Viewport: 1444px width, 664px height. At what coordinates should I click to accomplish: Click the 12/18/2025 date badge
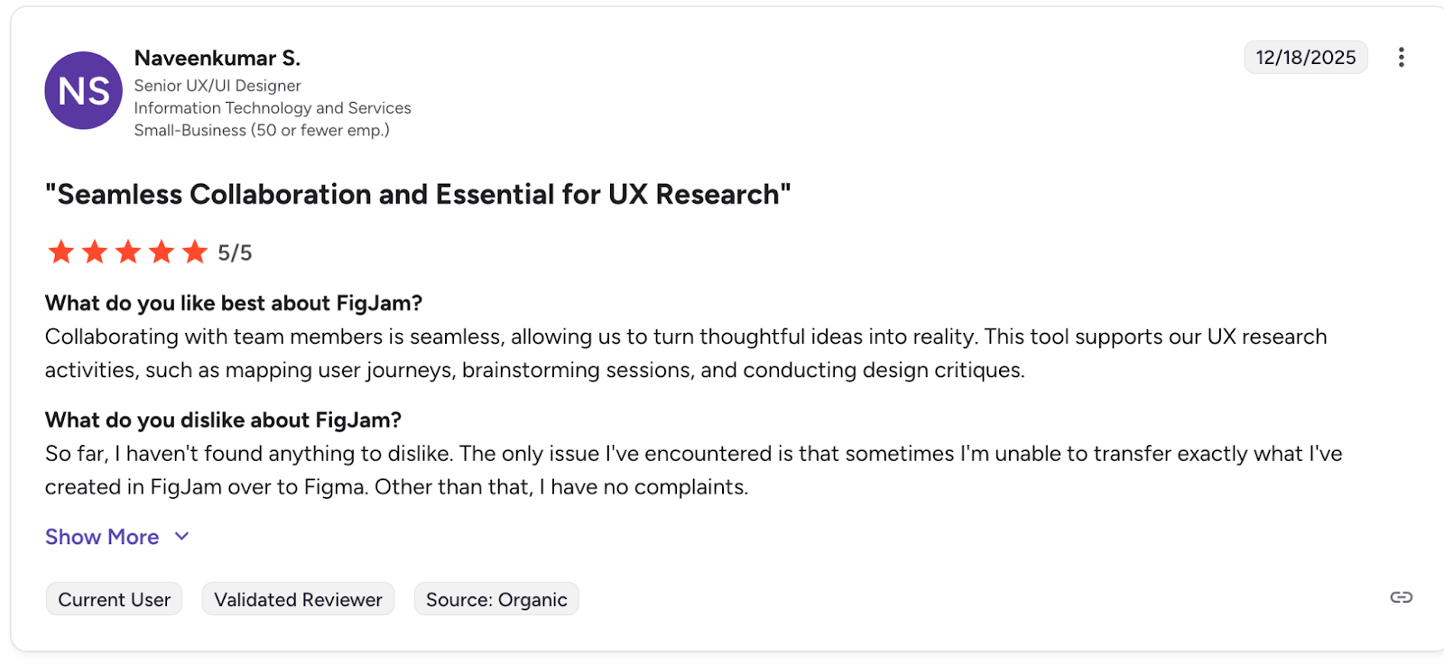tap(1305, 58)
